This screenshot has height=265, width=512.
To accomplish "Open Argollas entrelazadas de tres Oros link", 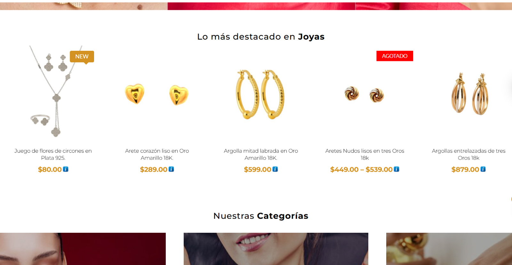I will tap(468, 154).
